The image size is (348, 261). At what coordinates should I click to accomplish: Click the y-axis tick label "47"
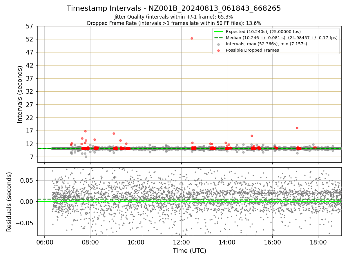[x=30, y=52]
